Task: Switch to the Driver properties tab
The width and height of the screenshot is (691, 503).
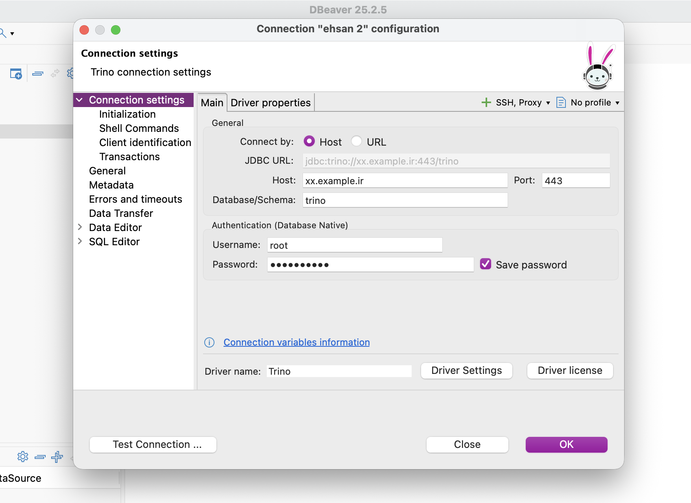Action: 270,103
